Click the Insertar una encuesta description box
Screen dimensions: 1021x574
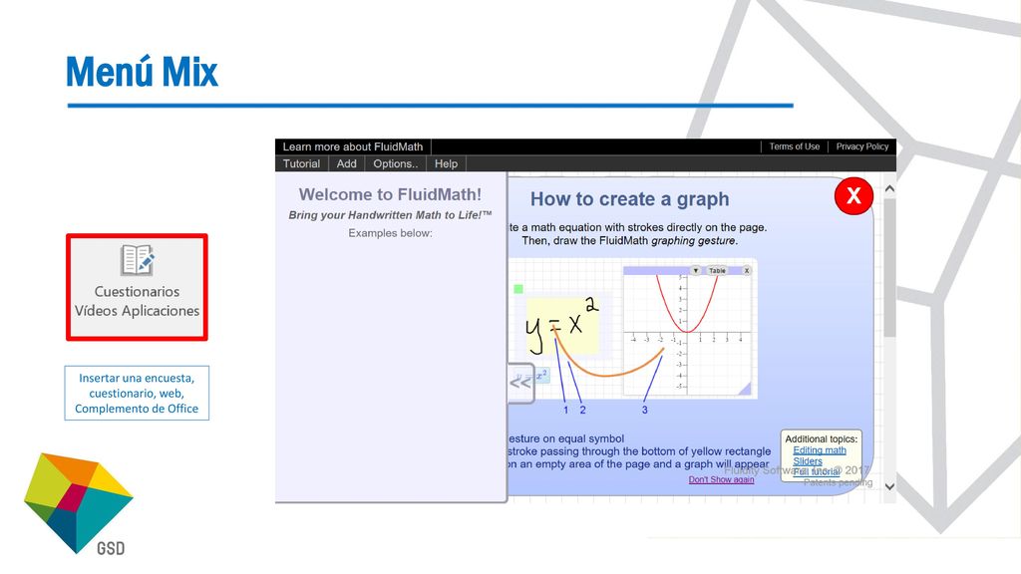pos(137,393)
